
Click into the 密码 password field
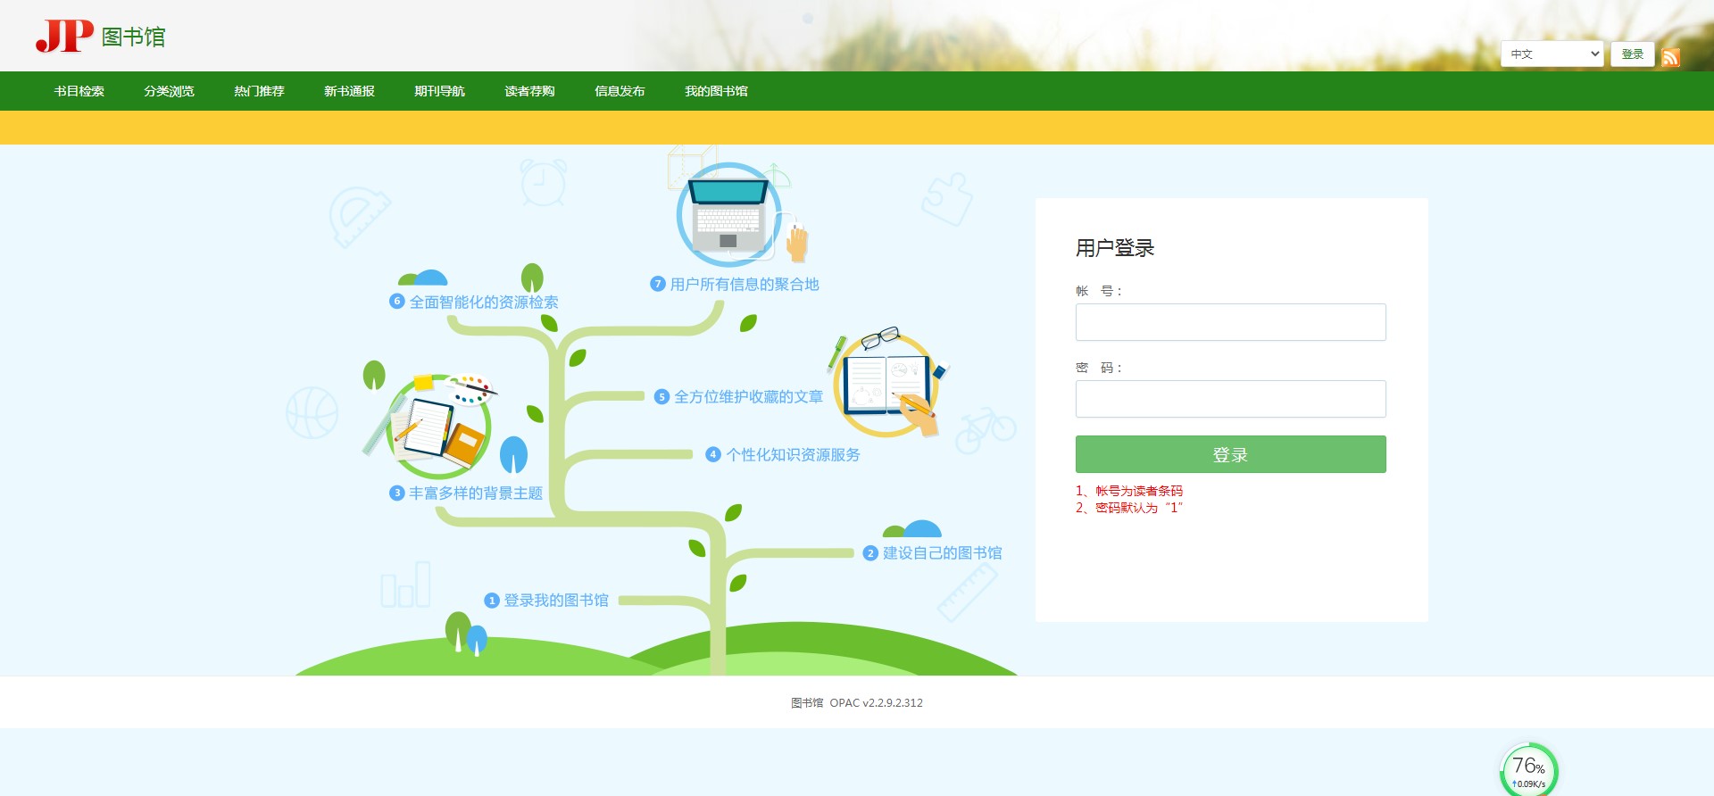click(x=1230, y=399)
